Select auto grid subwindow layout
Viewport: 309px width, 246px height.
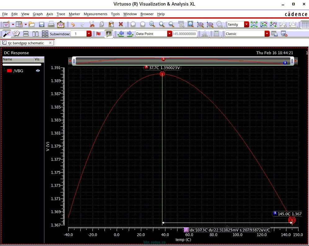coord(45,34)
